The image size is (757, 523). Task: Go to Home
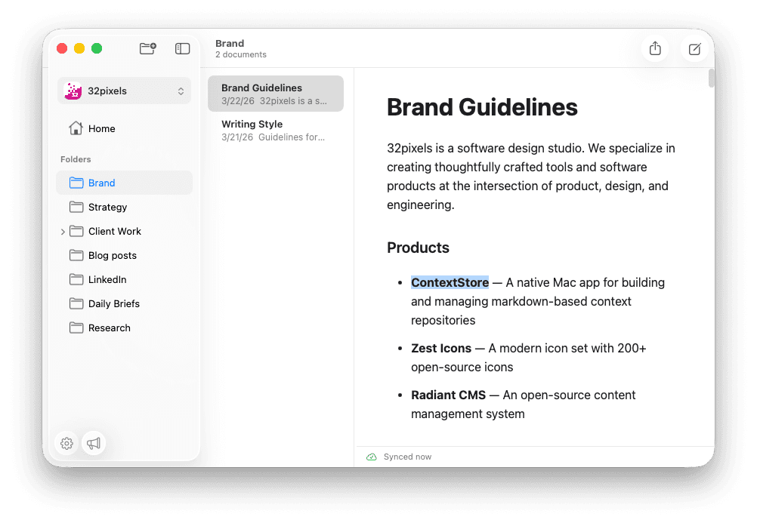tap(100, 128)
